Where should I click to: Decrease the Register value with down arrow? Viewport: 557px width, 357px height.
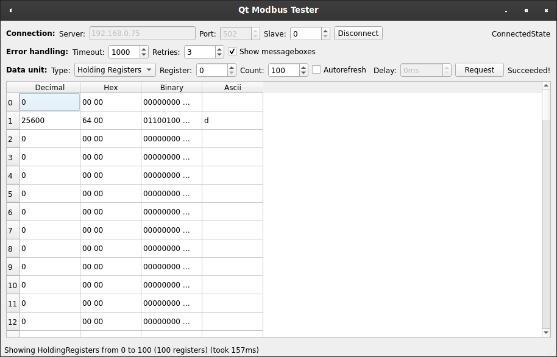pyautogui.click(x=231, y=73)
